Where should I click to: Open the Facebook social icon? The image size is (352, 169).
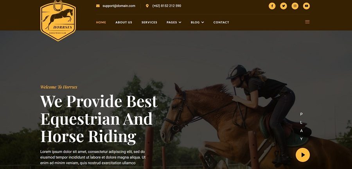pyautogui.click(x=272, y=6)
